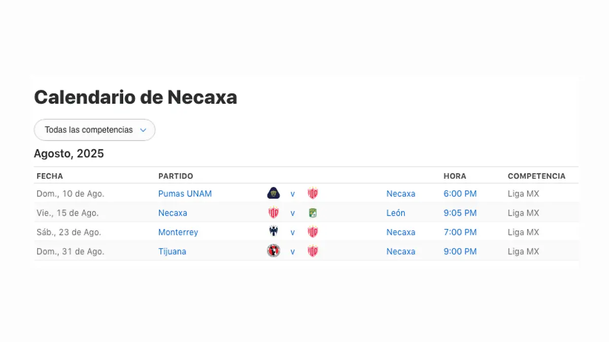Click the 9:05 PM match time link
This screenshot has width=609, height=342.
tap(460, 213)
